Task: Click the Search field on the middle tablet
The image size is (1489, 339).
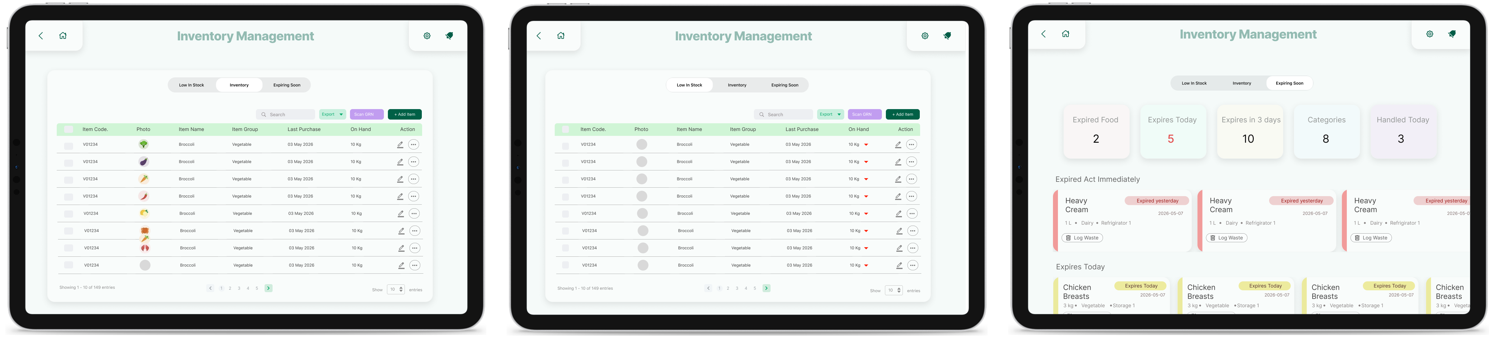Action: point(783,114)
